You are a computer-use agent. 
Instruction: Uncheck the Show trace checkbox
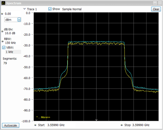(50, 9)
